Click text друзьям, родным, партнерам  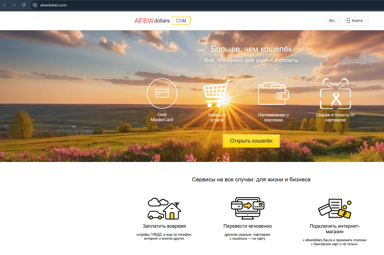tap(248, 236)
